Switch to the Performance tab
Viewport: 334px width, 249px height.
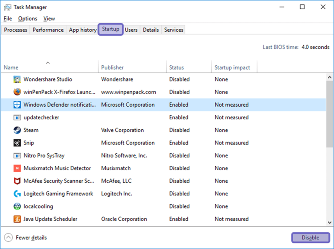[x=48, y=30]
